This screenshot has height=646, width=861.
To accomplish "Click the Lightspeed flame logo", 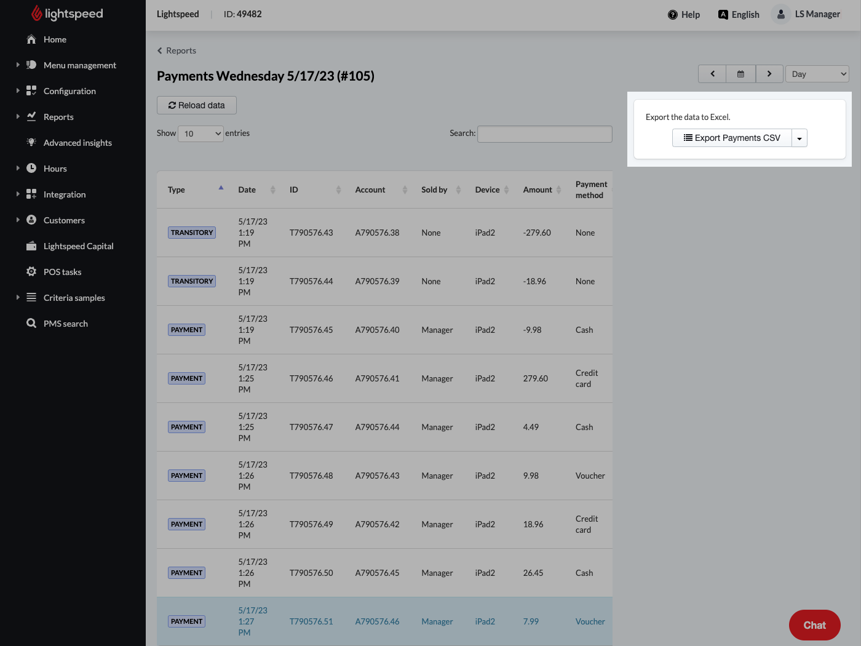I will click(x=36, y=13).
